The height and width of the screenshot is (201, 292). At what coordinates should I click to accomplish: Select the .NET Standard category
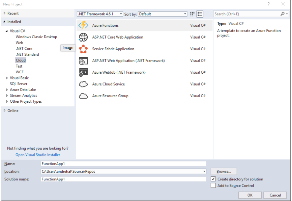pyautogui.click(x=27, y=54)
